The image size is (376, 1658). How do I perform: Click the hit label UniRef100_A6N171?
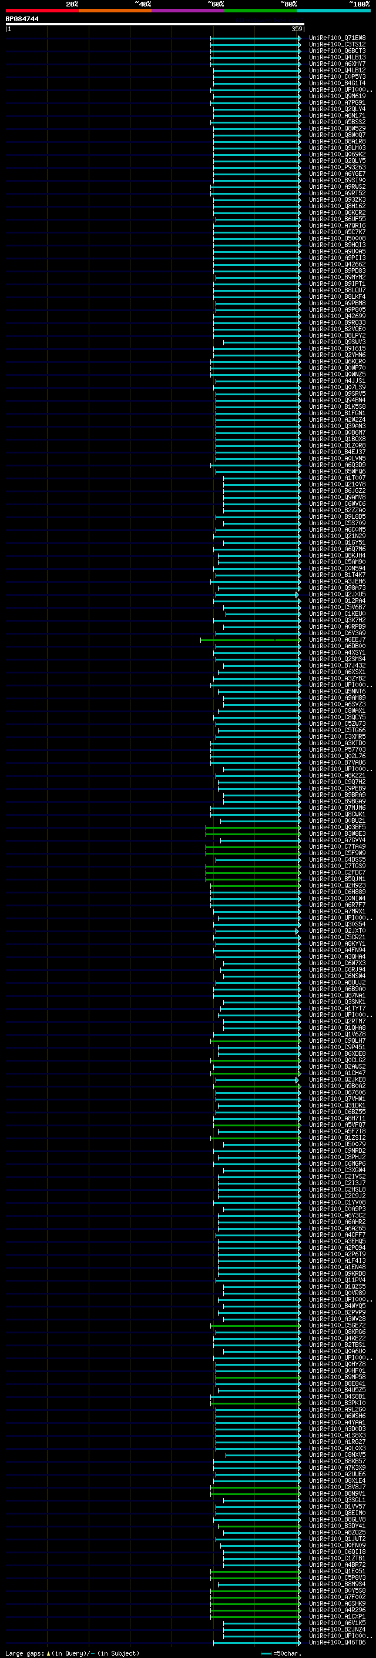pos(337,115)
